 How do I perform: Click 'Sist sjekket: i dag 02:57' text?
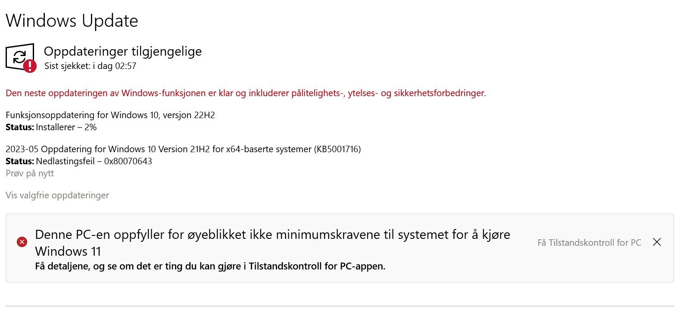point(91,66)
